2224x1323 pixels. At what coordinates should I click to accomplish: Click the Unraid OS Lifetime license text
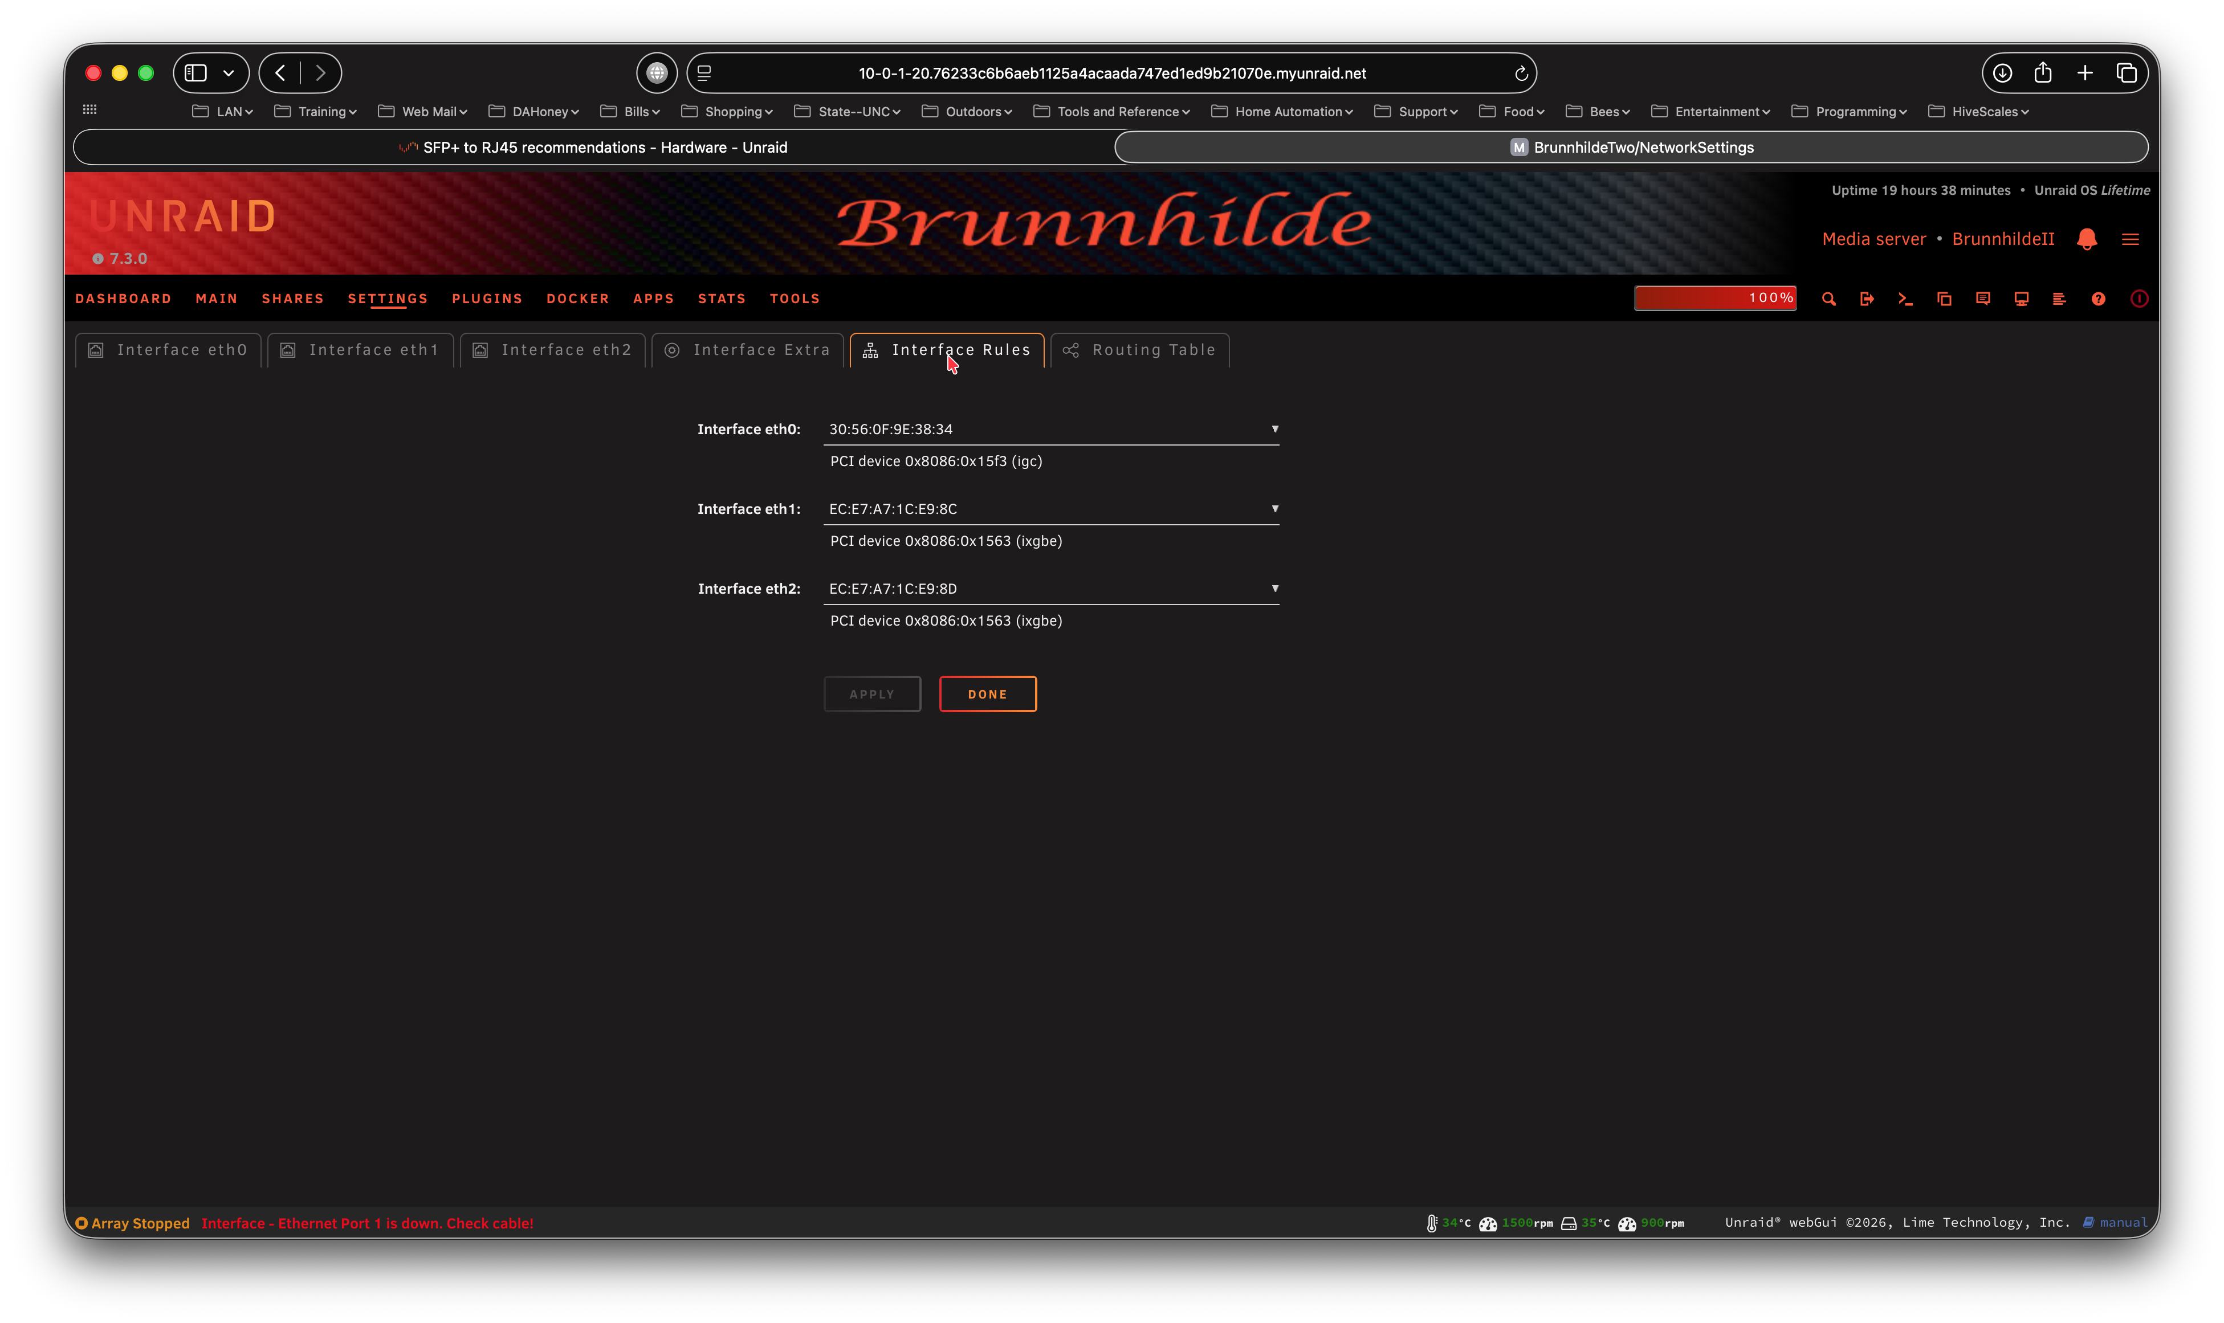pyautogui.click(x=2091, y=190)
